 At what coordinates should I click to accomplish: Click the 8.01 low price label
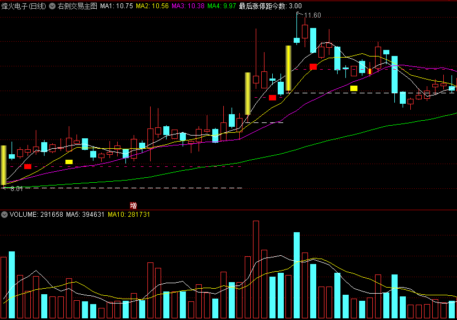point(16,189)
